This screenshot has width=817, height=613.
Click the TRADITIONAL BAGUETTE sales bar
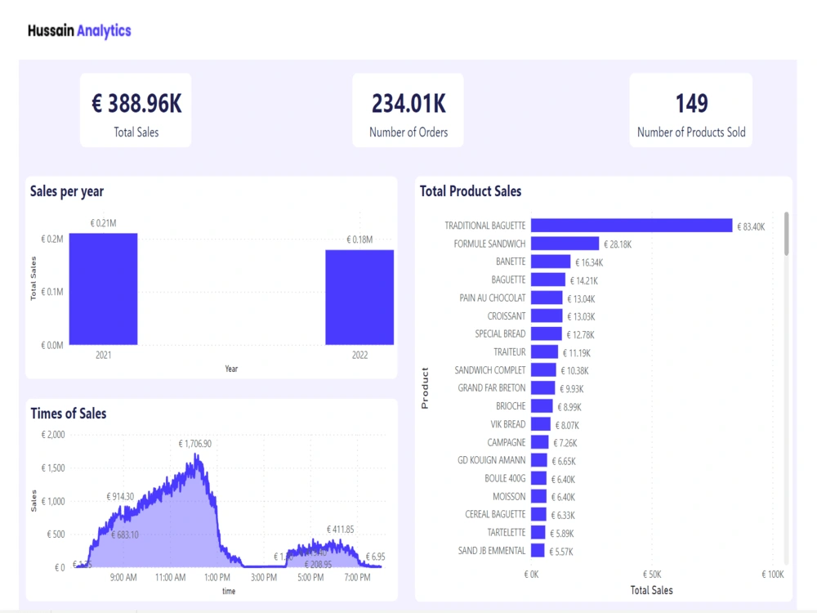629,225
